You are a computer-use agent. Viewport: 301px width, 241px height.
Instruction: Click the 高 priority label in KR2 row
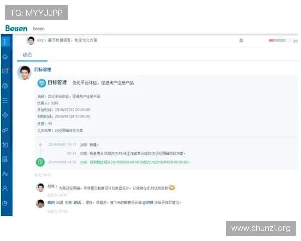[241, 40]
